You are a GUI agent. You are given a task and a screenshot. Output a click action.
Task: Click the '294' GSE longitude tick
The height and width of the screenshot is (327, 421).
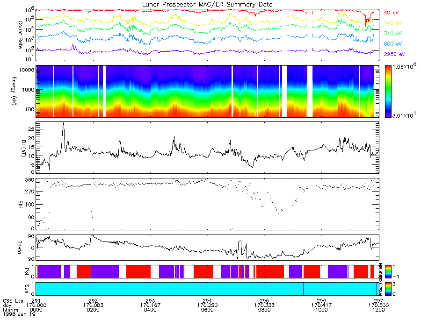pyautogui.click(x=207, y=301)
